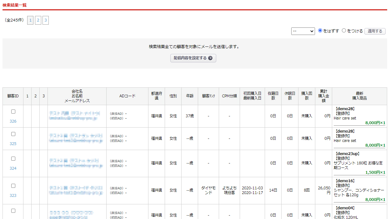Go to results page 1
The image size is (390, 219).
30,21
